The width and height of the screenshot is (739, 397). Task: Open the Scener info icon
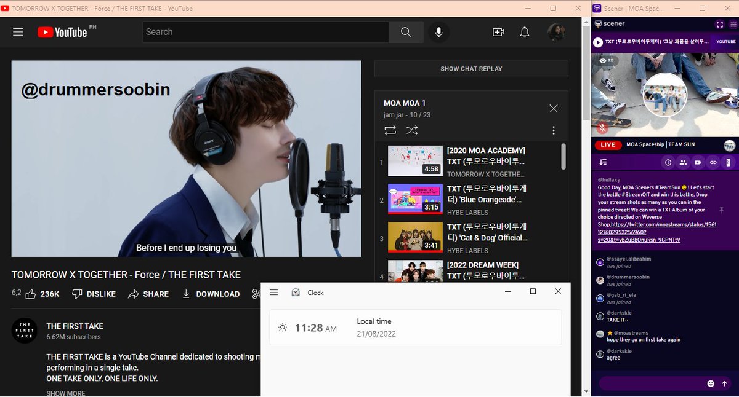668,162
